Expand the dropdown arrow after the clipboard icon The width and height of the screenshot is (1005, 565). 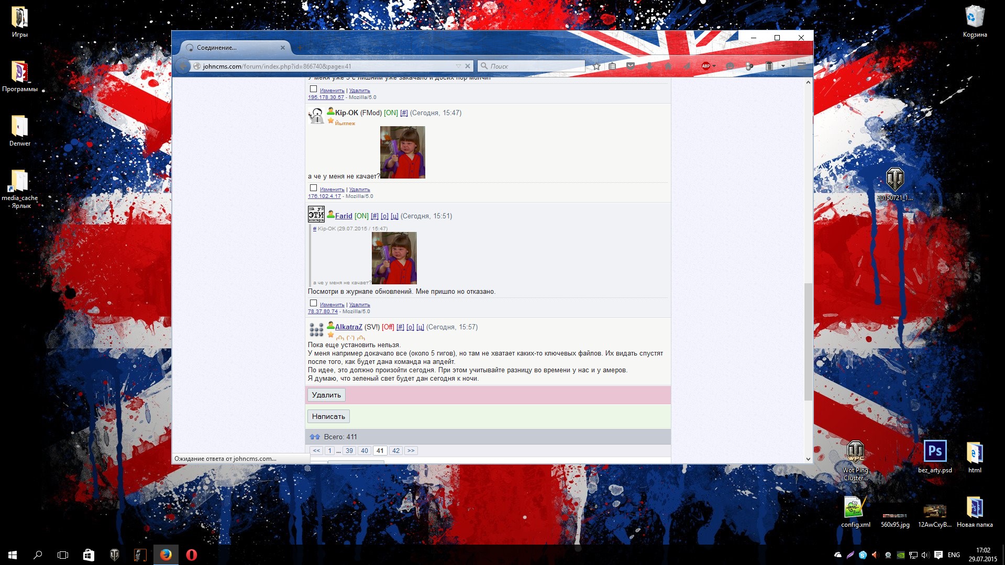(x=783, y=67)
